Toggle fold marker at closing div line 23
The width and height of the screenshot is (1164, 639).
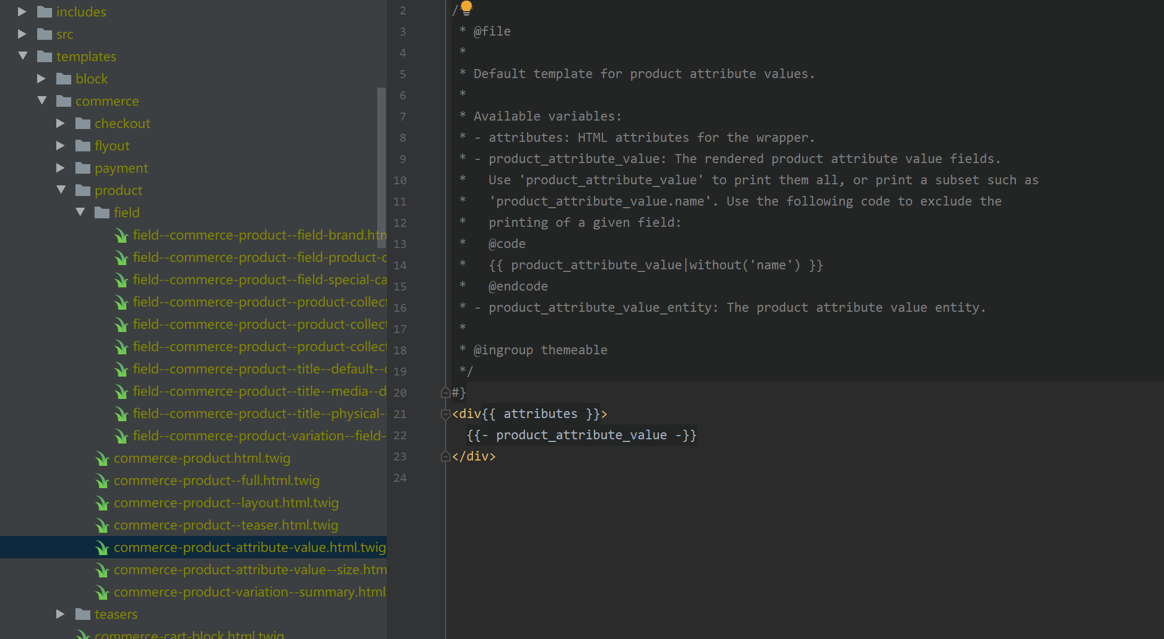(x=445, y=456)
